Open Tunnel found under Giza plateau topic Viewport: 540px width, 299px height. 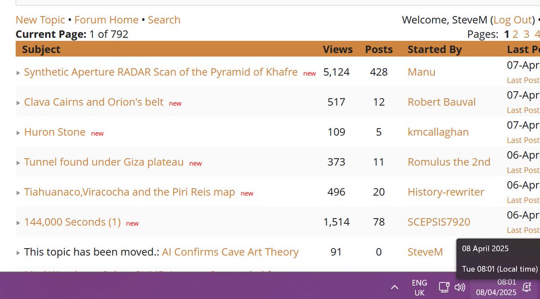pos(103,162)
